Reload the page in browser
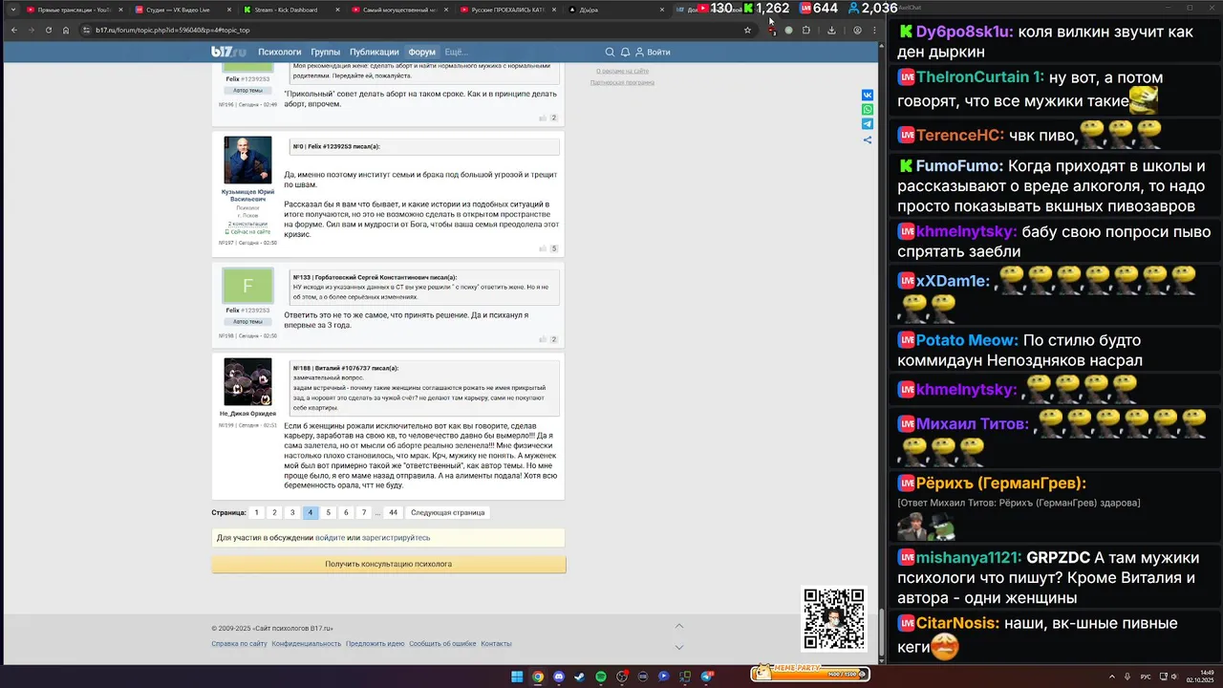The image size is (1223, 688). [48, 30]
